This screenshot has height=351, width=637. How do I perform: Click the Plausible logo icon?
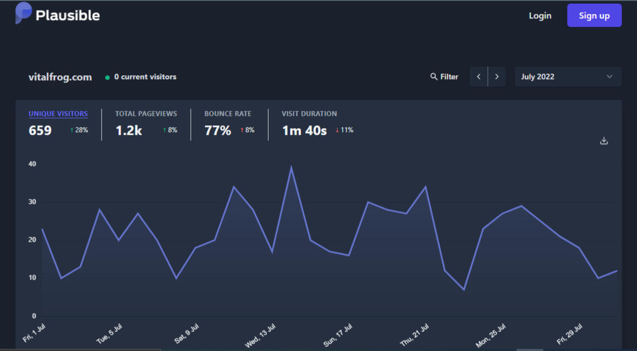[23, 13]
